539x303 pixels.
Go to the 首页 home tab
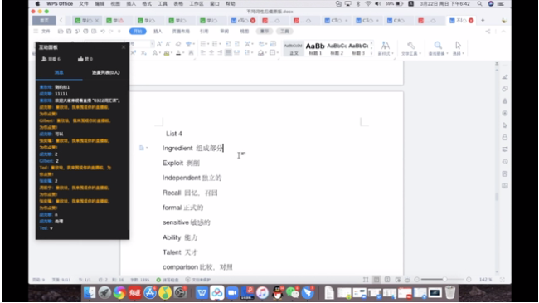click(x=44, y=20)
